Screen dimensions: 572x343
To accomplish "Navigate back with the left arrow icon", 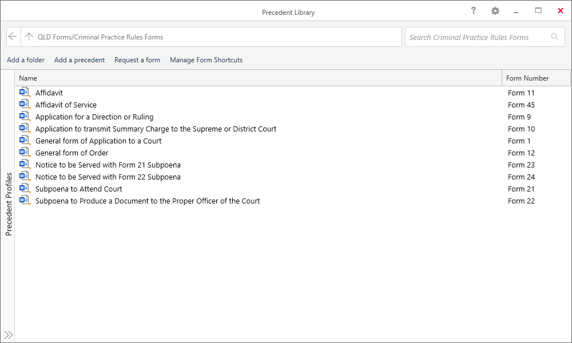I will [13, 37].
